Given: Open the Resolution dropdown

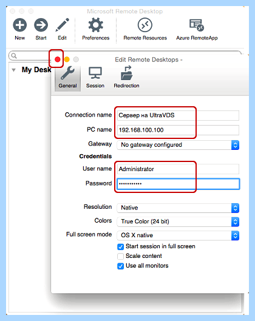Looking at the screenshot, I should [178, 208].
